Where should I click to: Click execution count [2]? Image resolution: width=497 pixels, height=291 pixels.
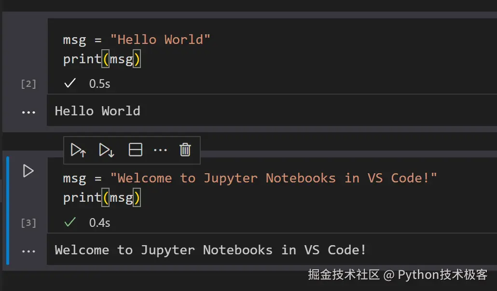(x=28, y=84)
